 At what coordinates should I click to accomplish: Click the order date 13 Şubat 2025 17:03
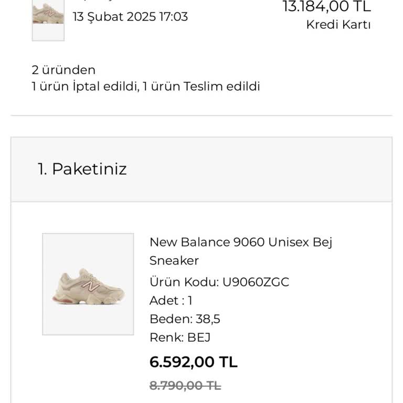[x=130, y=16]
